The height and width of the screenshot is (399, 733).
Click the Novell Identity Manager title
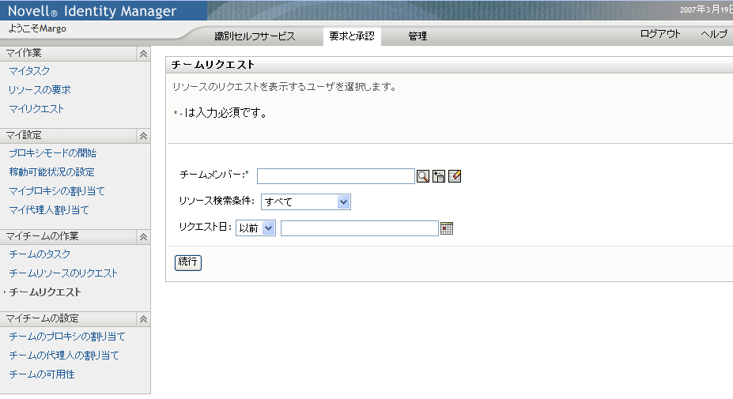[x=92, y=11]
